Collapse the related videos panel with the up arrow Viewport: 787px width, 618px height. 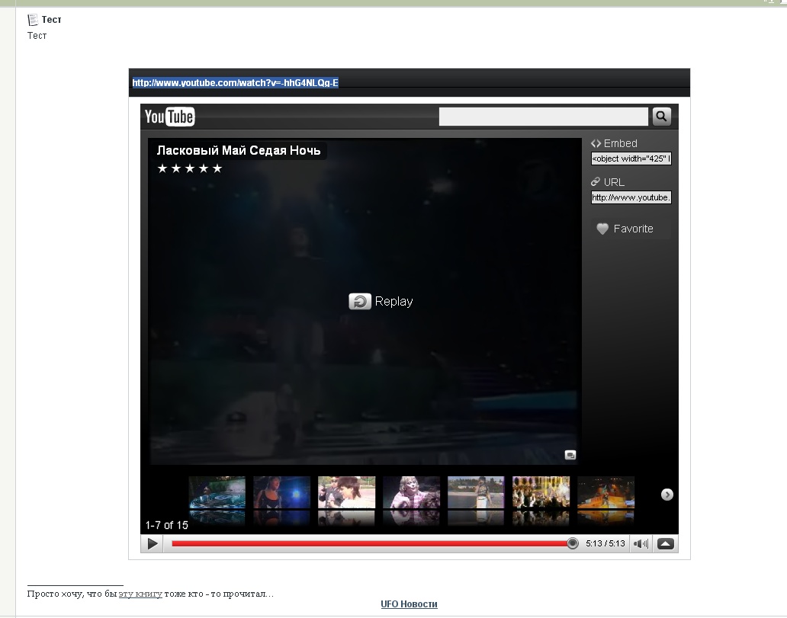pyautogui.click(x=665, y=544)
